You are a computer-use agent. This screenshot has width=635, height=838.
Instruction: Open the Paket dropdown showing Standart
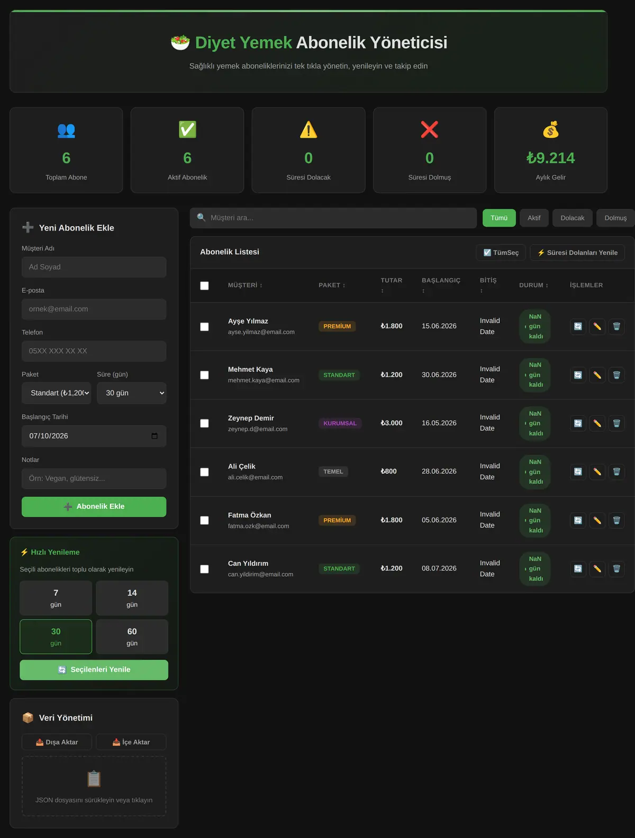pos(57,393)
